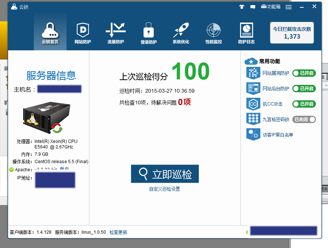Open the list menu icon in title bar
The height and width of the screenshot is (248, 328).
click(289, 7)
